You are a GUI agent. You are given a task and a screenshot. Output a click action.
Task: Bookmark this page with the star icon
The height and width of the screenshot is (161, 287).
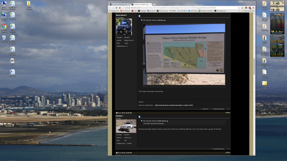pyautogui.click(x=239, y=8)
